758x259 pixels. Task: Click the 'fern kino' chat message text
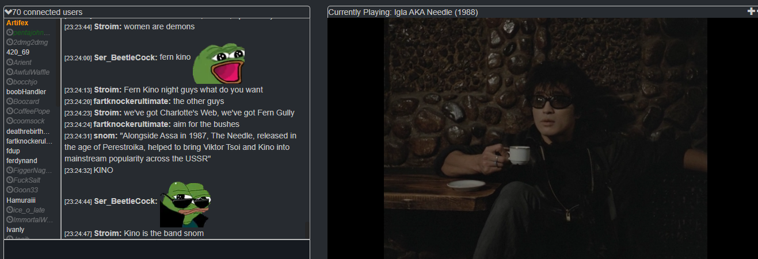pos(175,57)
